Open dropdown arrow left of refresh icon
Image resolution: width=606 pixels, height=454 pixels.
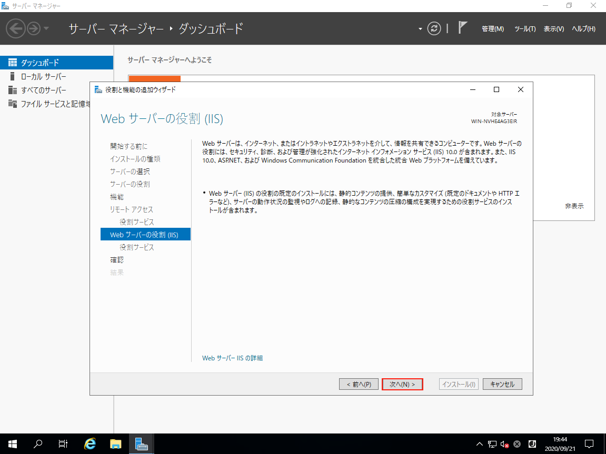tap(420, 29)
